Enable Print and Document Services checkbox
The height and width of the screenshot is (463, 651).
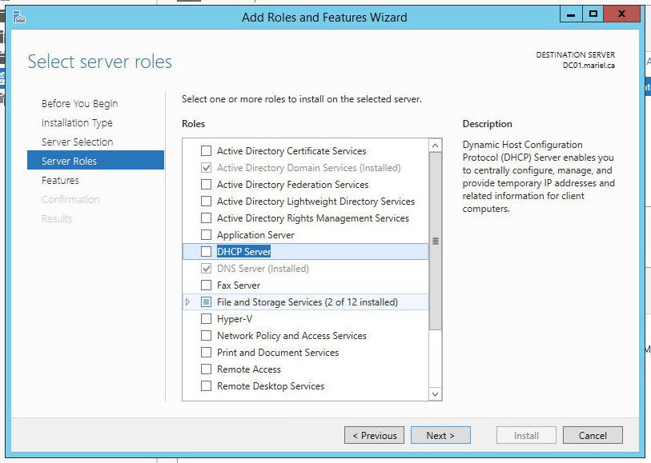207,353
